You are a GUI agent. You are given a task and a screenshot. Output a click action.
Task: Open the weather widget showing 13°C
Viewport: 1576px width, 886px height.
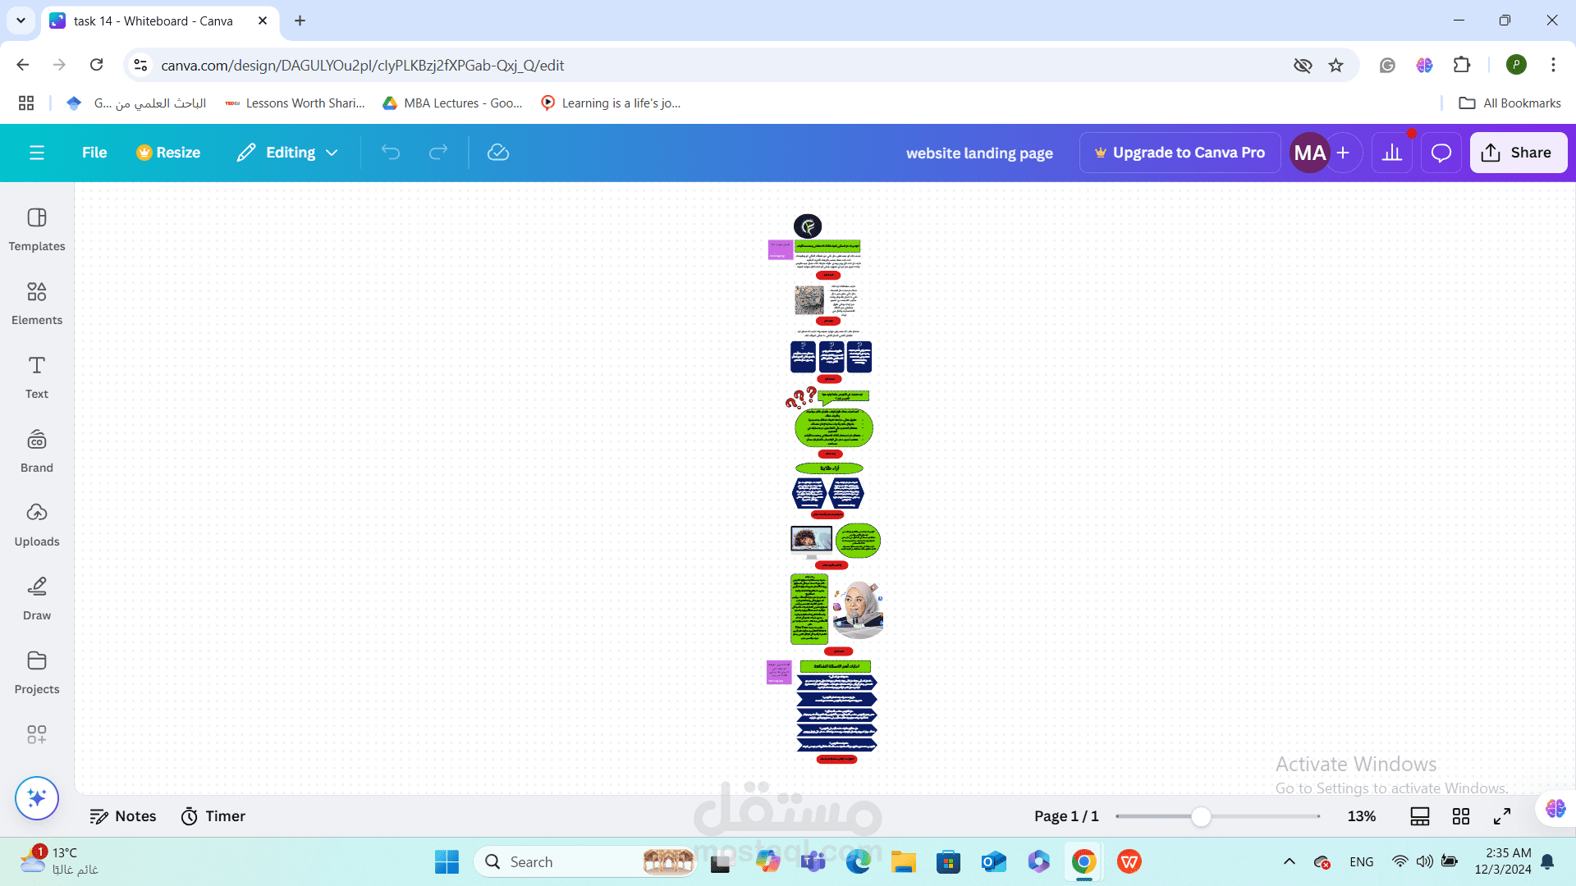[59, 861]
